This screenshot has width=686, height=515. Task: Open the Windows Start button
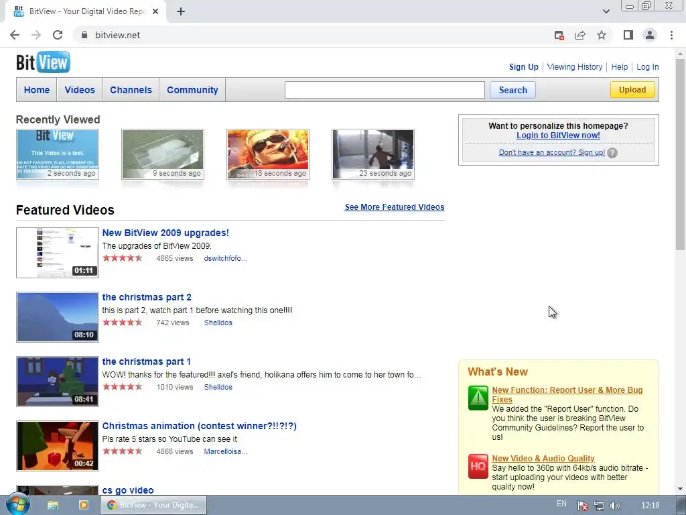pos(17,504)
